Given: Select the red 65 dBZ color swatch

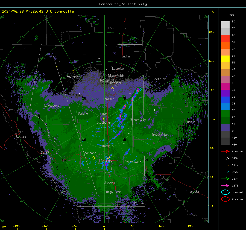Looking at the screenshot, I should point(225,38).
